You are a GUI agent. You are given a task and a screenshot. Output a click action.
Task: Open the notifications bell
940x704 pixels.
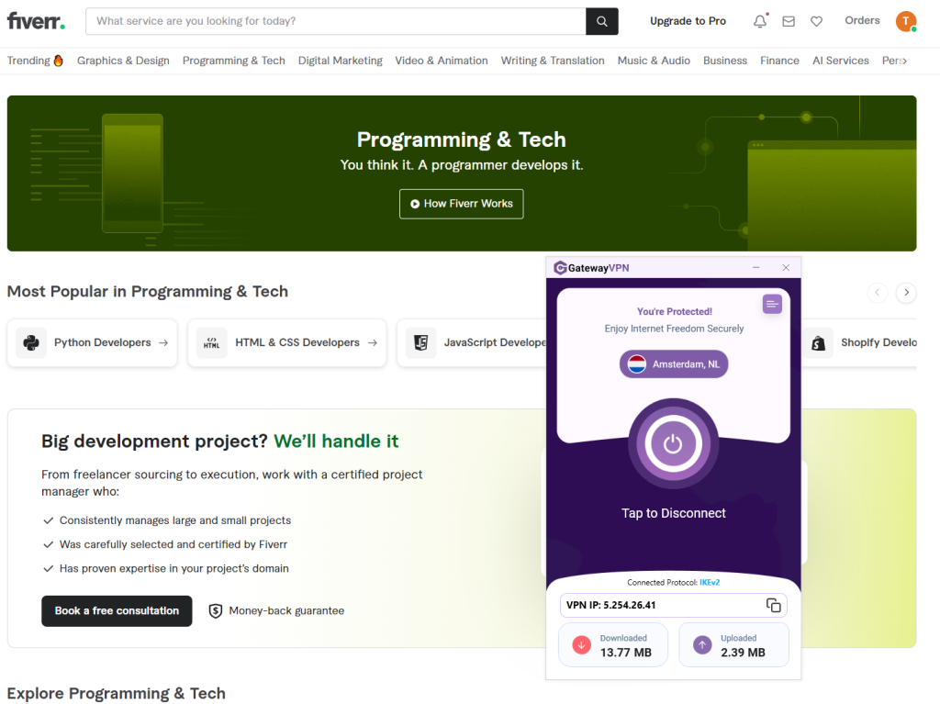click(x=760, y=21)
